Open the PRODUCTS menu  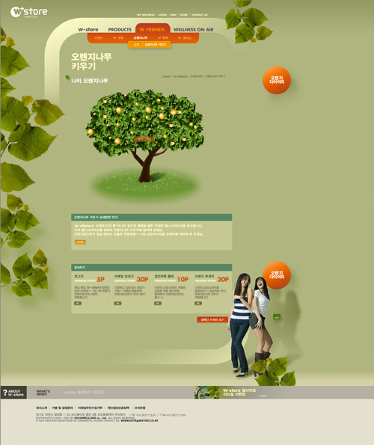click(120, 29)
